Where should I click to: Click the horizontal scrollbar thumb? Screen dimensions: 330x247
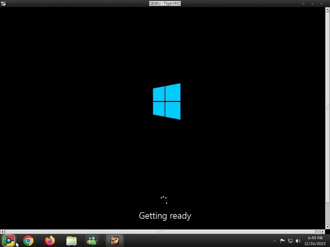[x=160, y=232]
